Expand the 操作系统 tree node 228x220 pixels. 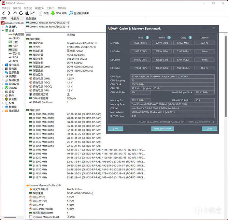(x=3, y=65)
